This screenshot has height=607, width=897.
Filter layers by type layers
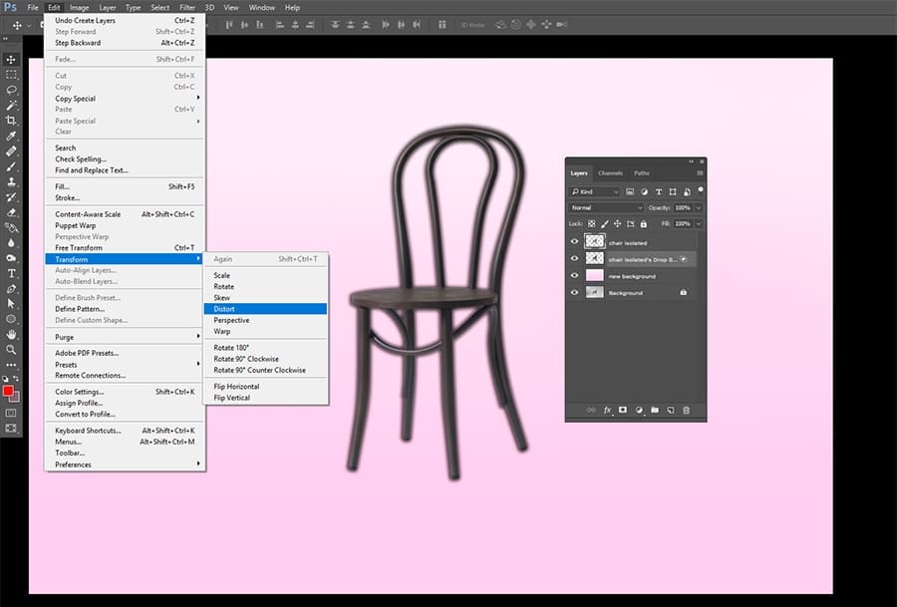click(x=659, y=191)
